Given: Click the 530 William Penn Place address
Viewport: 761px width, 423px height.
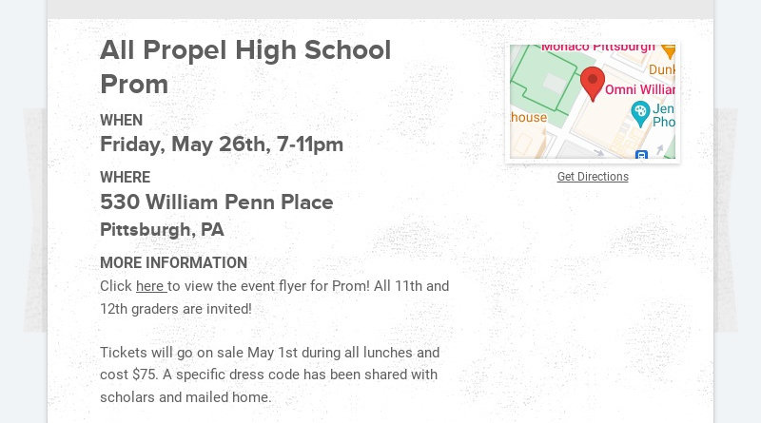Looking at the screenshot, I should pyautogui.click(x=217, y=202).
